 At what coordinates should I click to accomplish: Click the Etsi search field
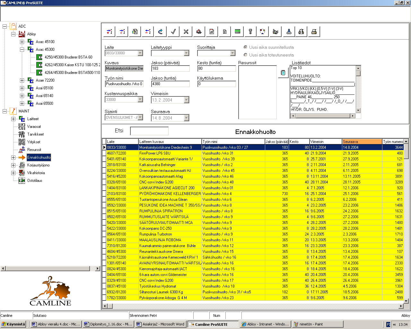point(149,131)
